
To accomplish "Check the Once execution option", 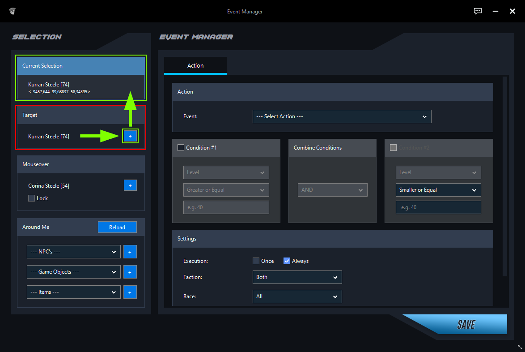I will click(x=256, y=261).
